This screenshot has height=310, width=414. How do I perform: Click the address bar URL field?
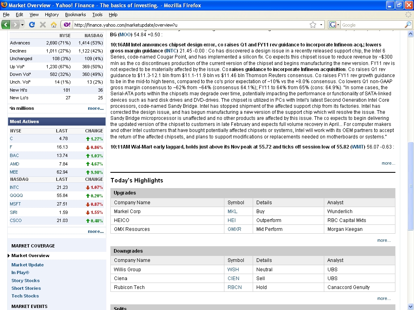pos(190,25)
